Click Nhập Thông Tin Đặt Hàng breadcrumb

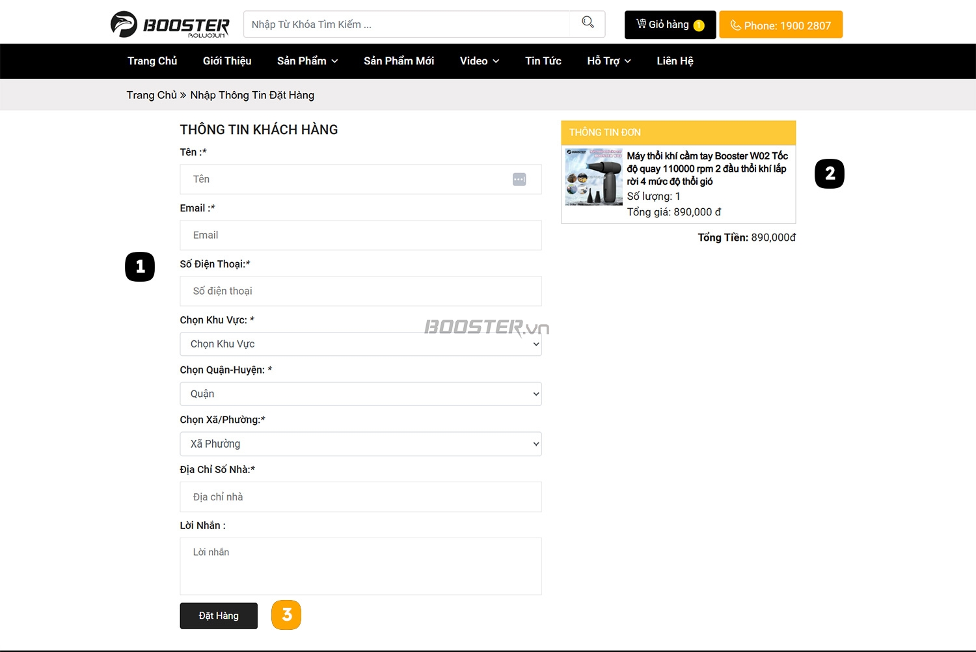pos(252,95)
